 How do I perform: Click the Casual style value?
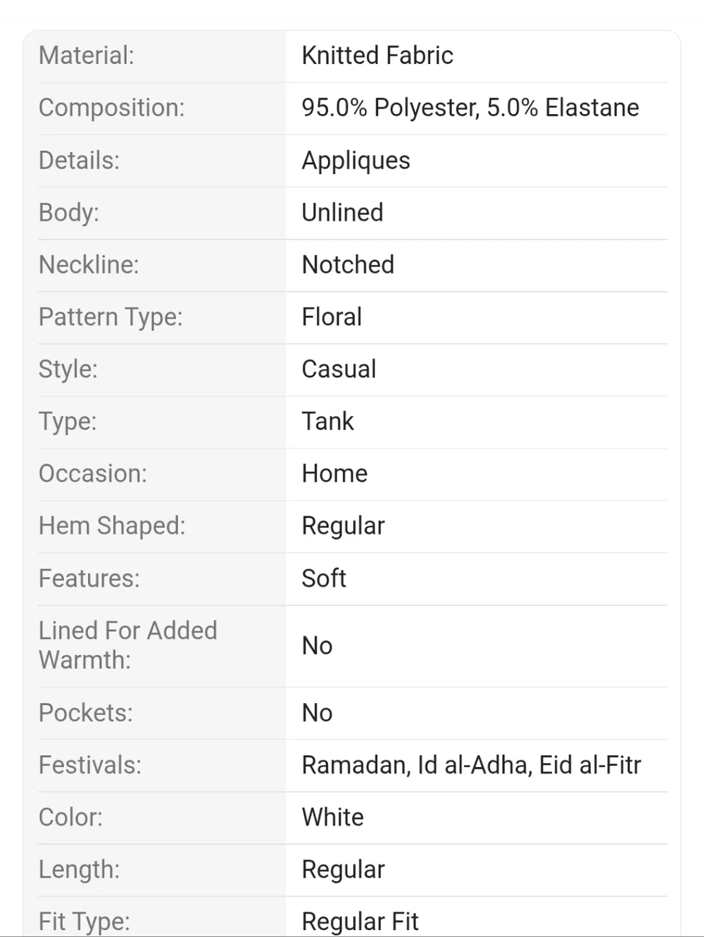[339, 369]
